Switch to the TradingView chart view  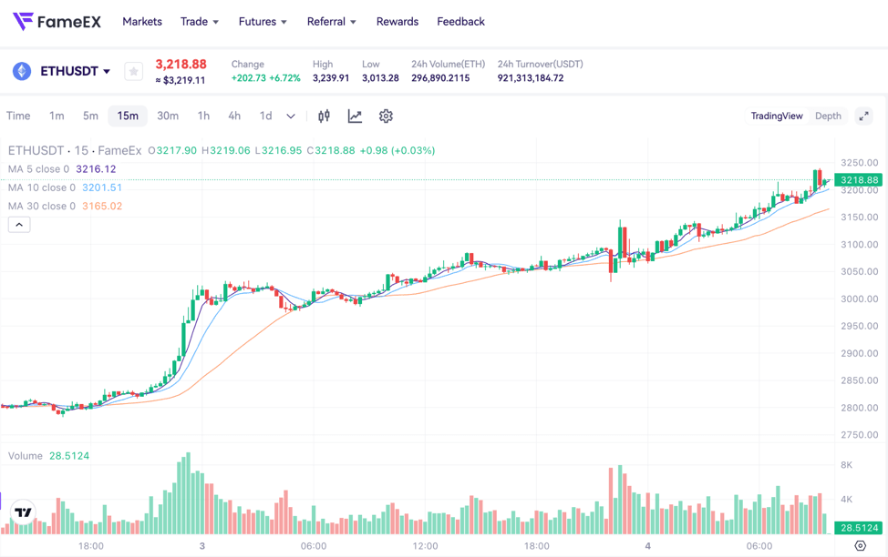click(x=776, y=116)
